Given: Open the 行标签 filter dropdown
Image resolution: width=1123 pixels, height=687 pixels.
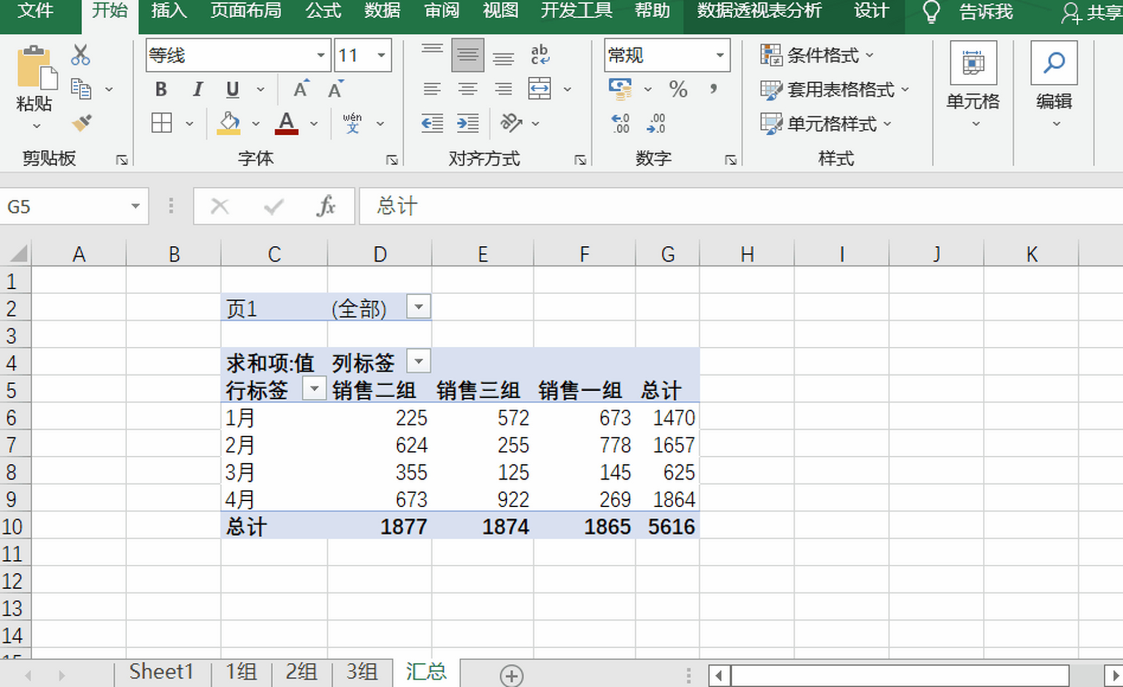Looking at the screenshot, I should pos(315,388).
